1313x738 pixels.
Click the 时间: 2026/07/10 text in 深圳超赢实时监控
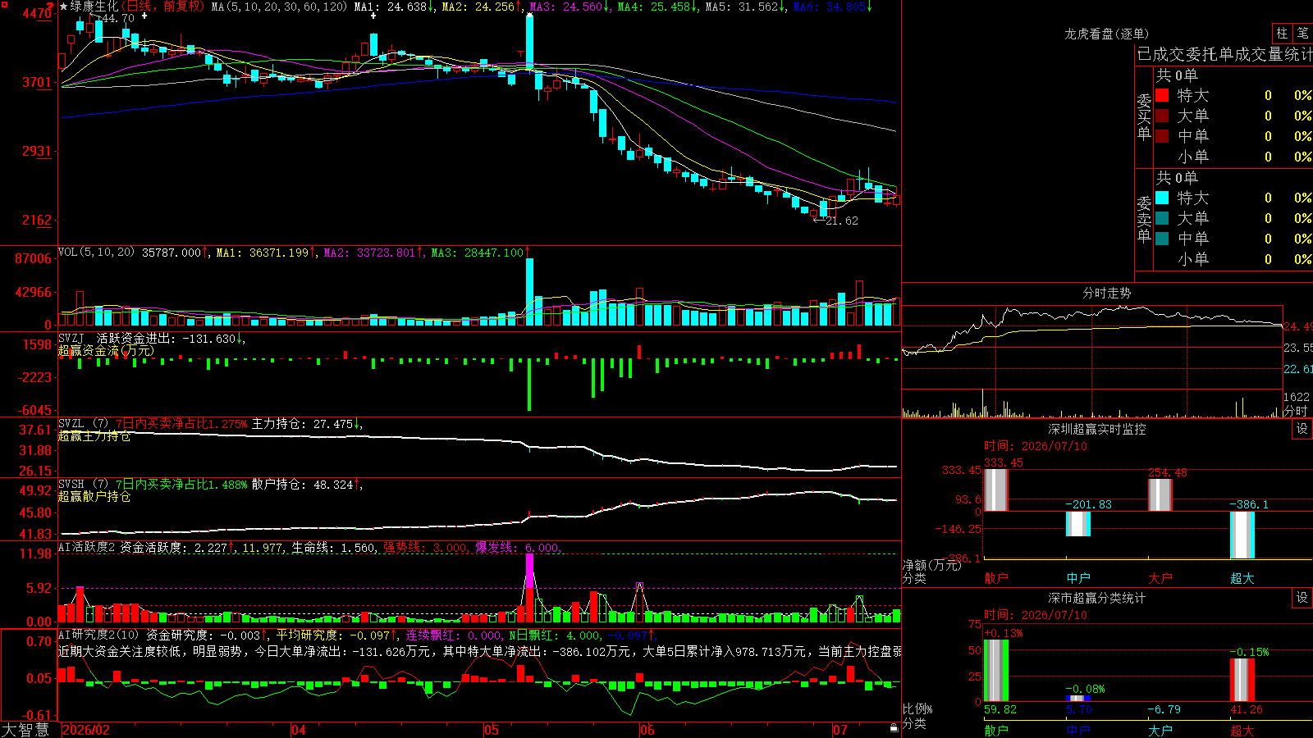(x=1036, y=446)
